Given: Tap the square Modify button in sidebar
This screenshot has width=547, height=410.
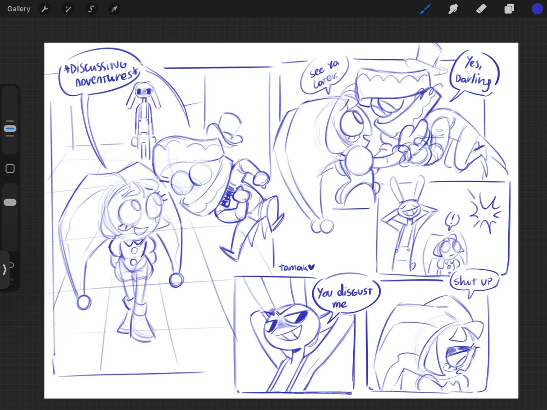Looking at the screenshot, I should (x=10, y=169).
